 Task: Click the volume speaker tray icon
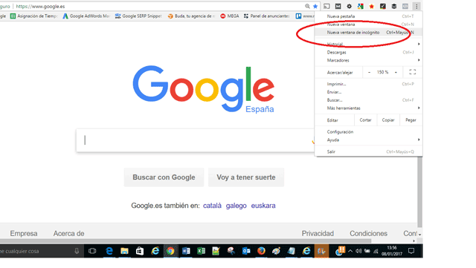click(x=358, y=251)
